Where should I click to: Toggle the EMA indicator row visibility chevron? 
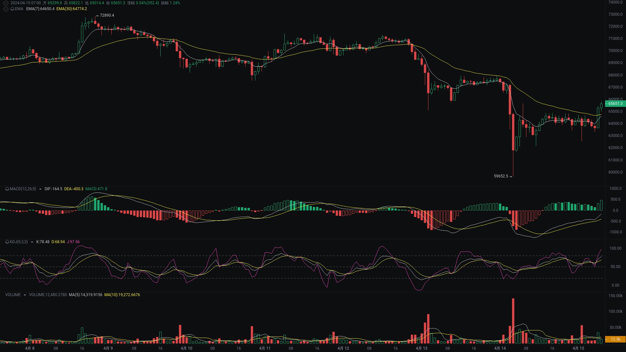click(x=6, y=9)
